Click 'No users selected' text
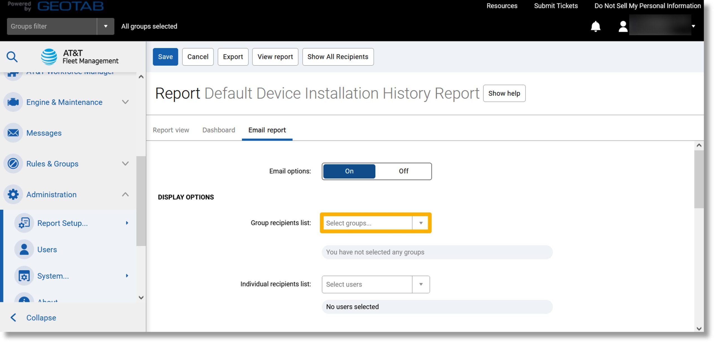Image resolution: width=714 pixels, height=342 pixels. (x=352, y=307)
